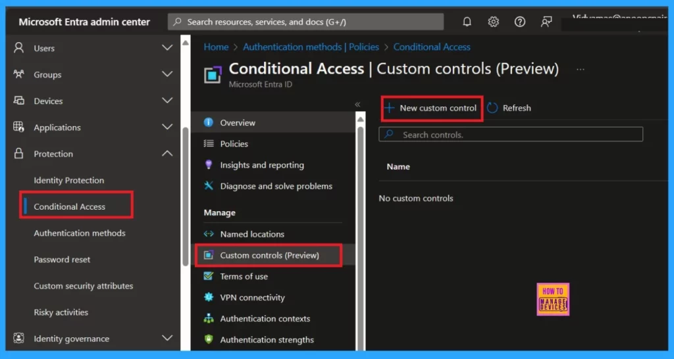Expand the Users section chevron
Image resolution: width=674 pixels, height=359 pixels.
click(x=167, y=47)
